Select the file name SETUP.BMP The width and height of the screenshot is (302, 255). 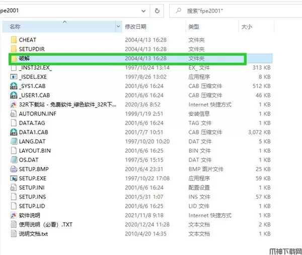point(34,169)
